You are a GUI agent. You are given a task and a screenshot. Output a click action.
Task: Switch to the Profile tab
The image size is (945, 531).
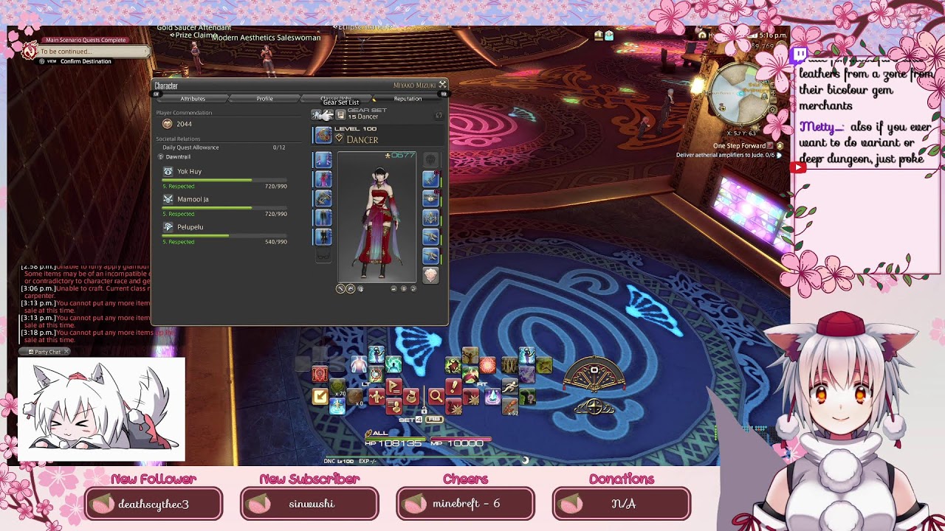[265, 99]
